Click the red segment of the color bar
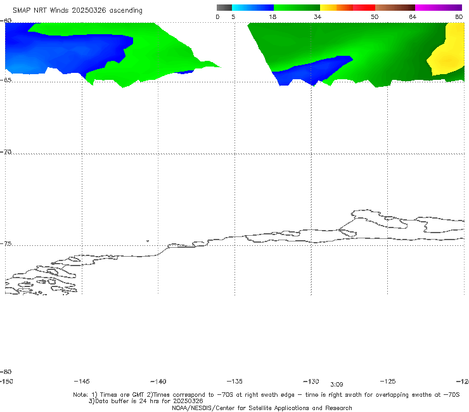The width and height of the screenshot is (469, 412). pyautogui.click(x=364, y=8)
